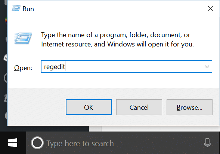Click the "Type here to search" box
The width and height of the screenshot is (220, 154).
point(80,144)
